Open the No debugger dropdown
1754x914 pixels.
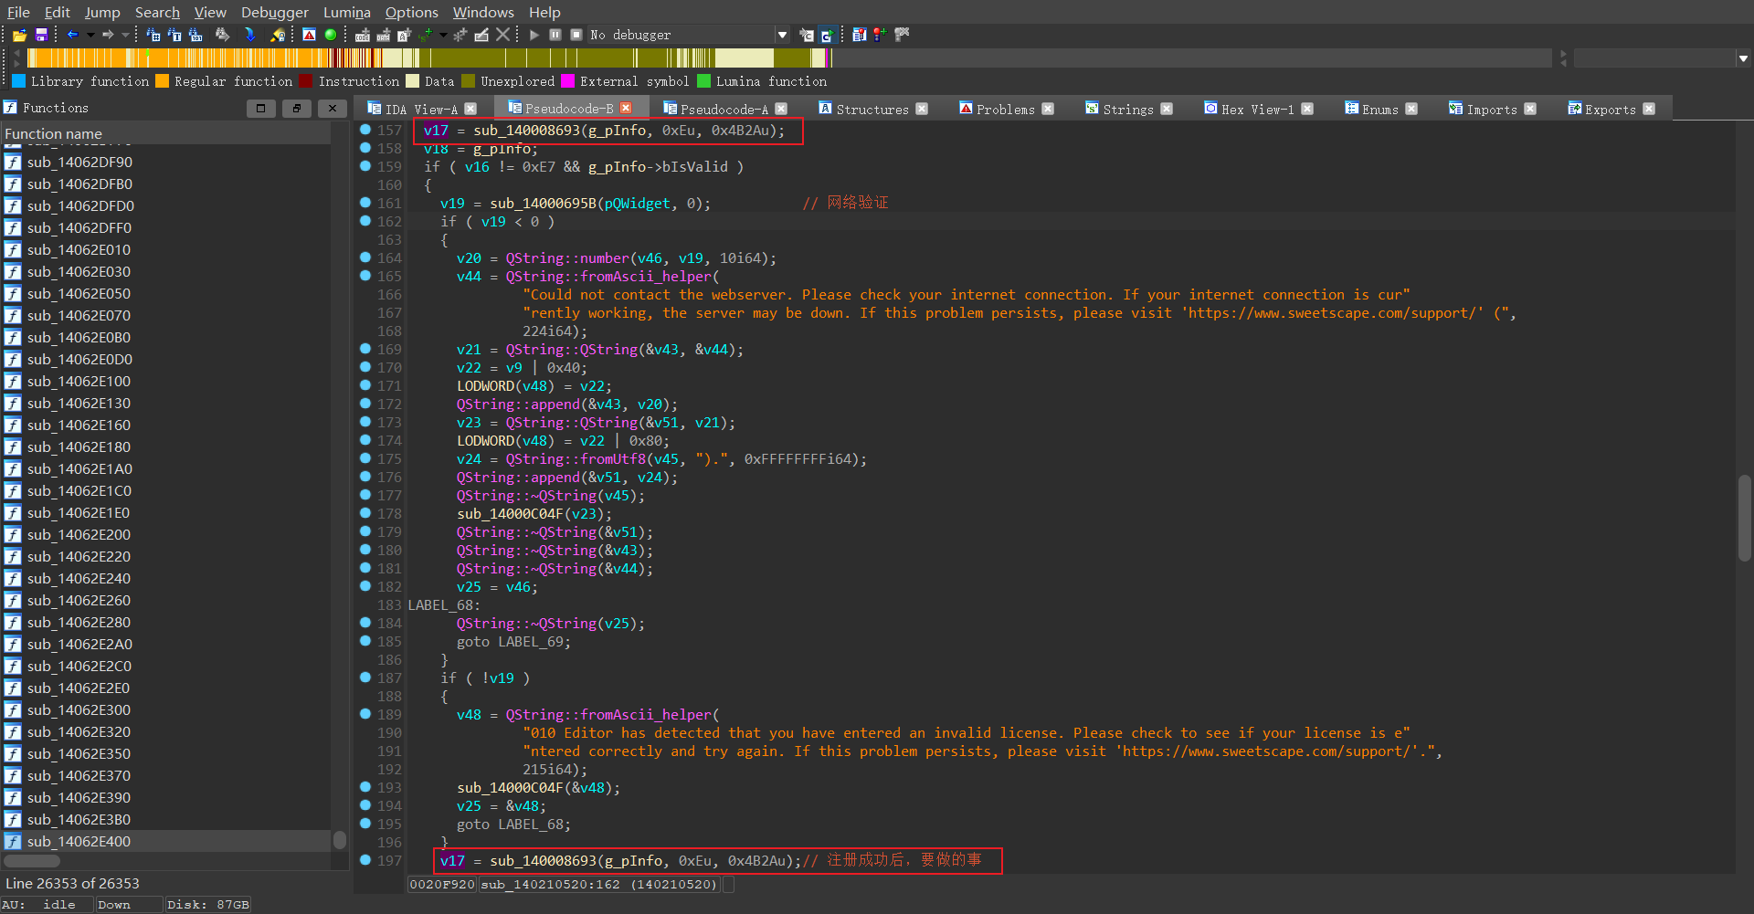coord(782,35)
